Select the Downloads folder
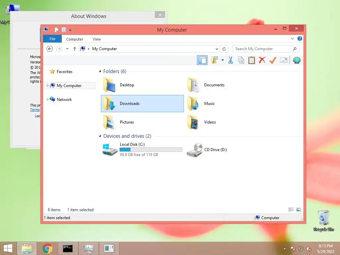The width and height of the screenshot is (340, 255). (142, 104)
